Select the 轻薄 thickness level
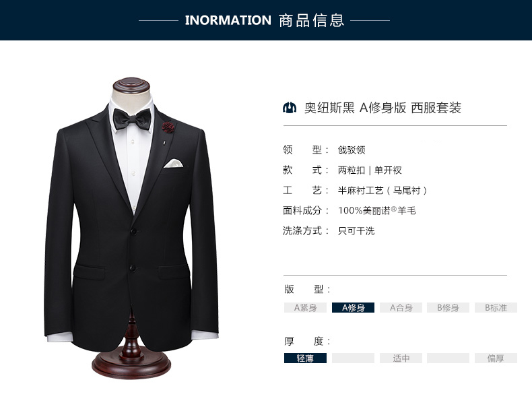This screenshot has width=532, height=413. 305,358
